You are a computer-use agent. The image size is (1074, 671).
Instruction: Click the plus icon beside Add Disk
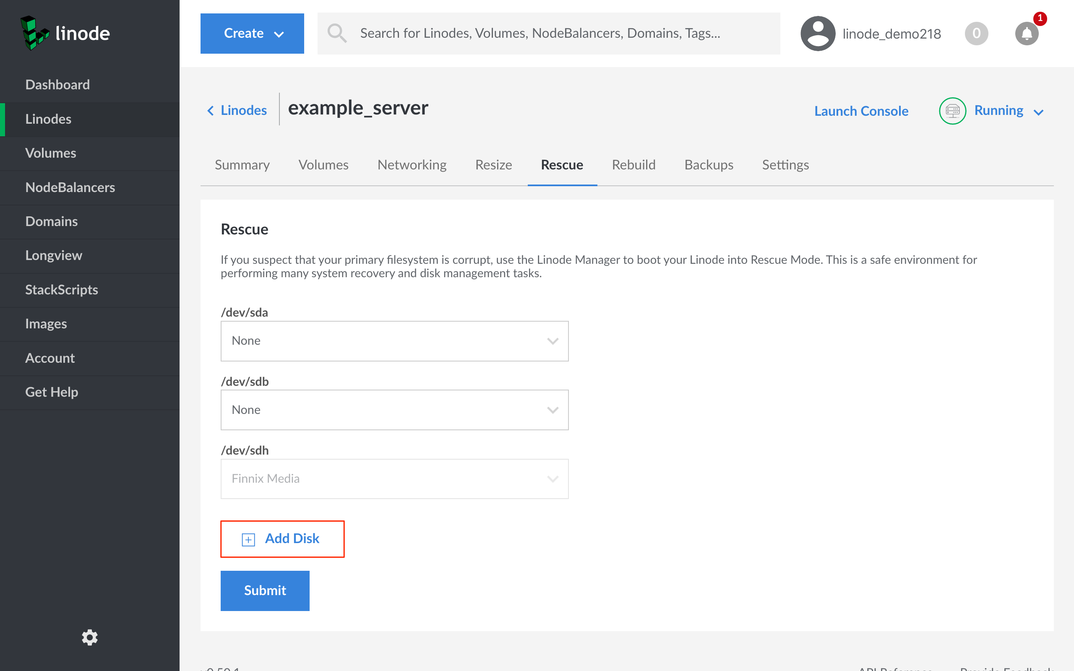248,539
